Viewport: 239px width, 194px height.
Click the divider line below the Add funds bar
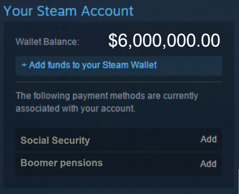(x=119, y=82)
